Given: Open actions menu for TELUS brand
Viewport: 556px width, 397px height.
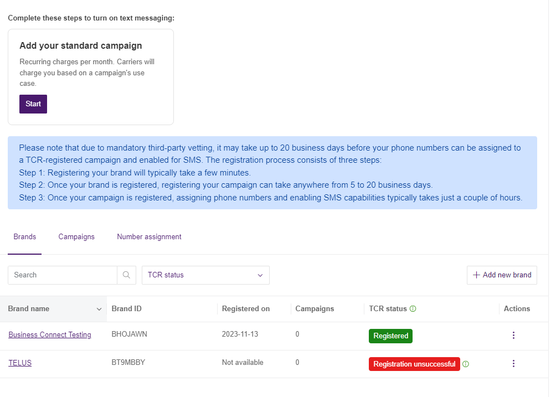Looking at the screenshot, I should pyautogui.click(x=513, y=364).
